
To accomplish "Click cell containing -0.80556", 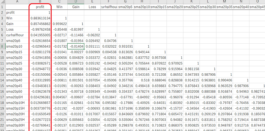I will 225,97.
